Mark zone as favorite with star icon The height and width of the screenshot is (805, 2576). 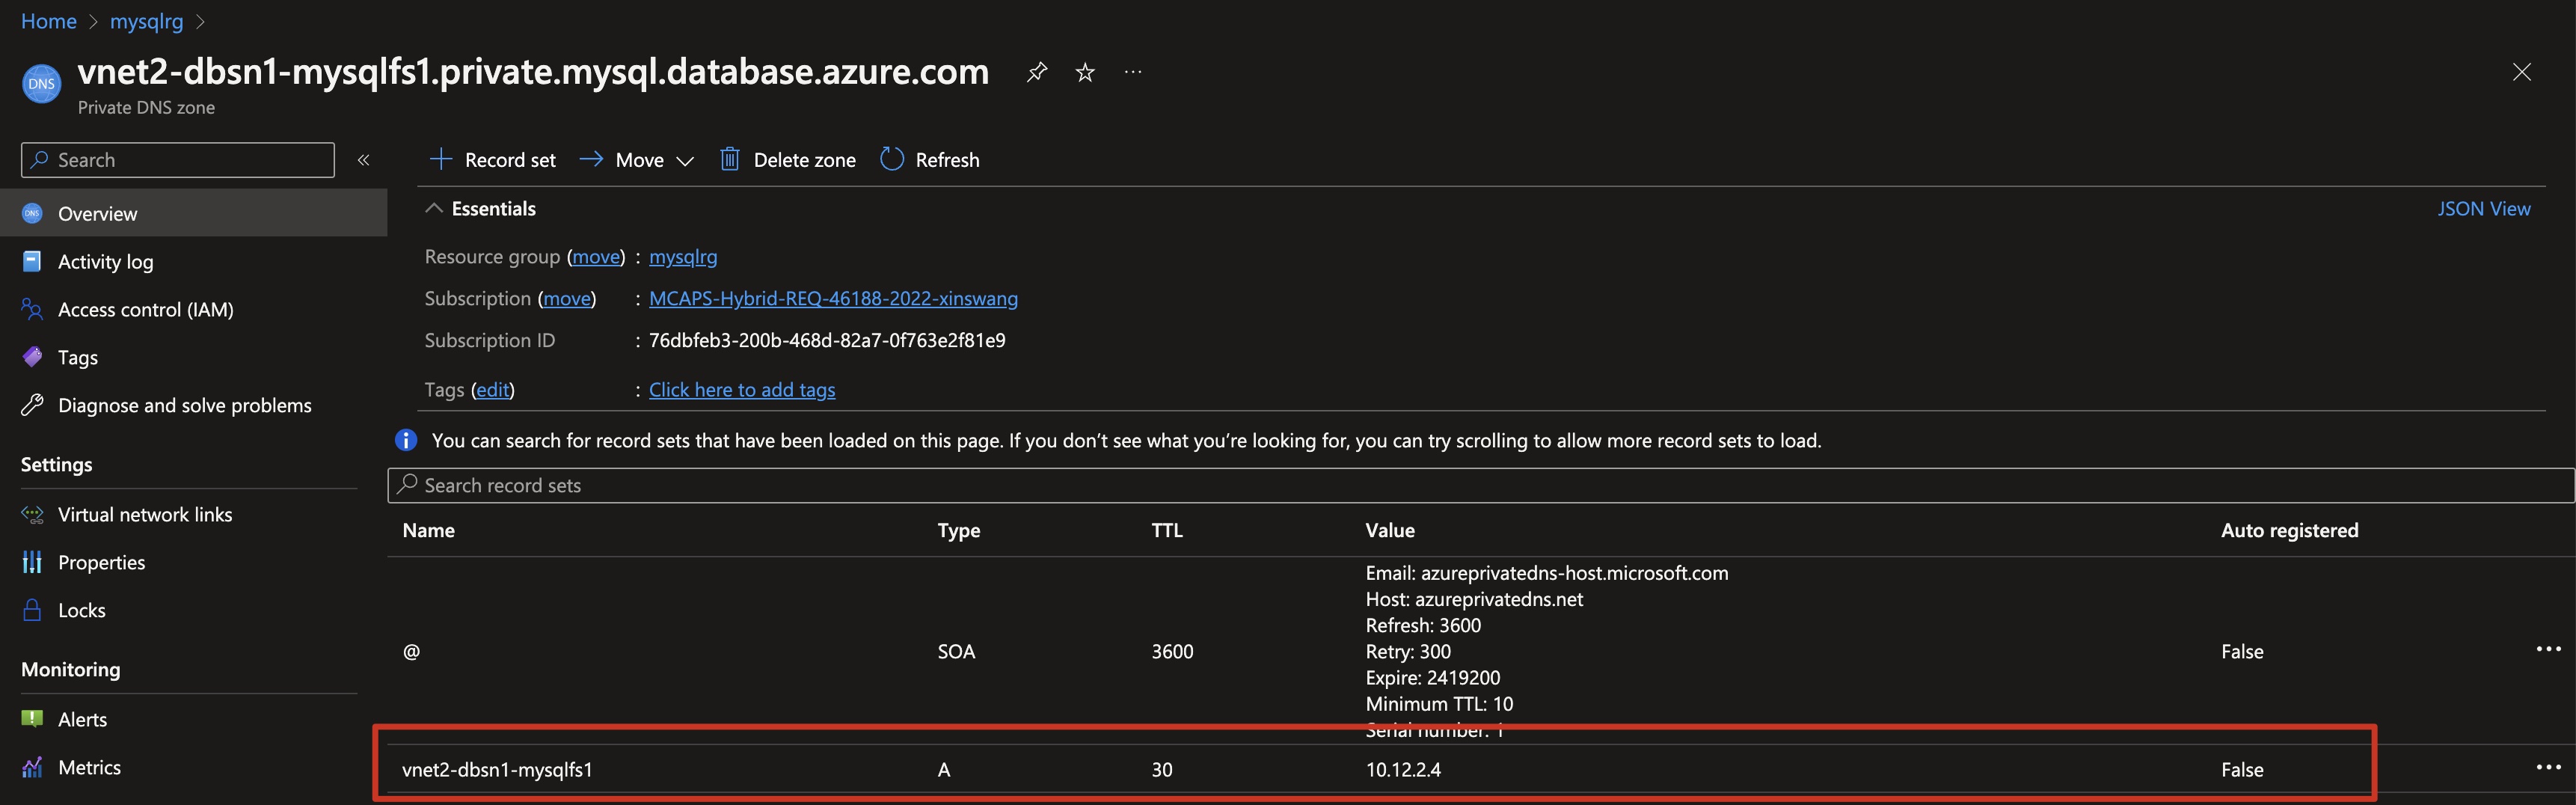[x=1084, y=72]
